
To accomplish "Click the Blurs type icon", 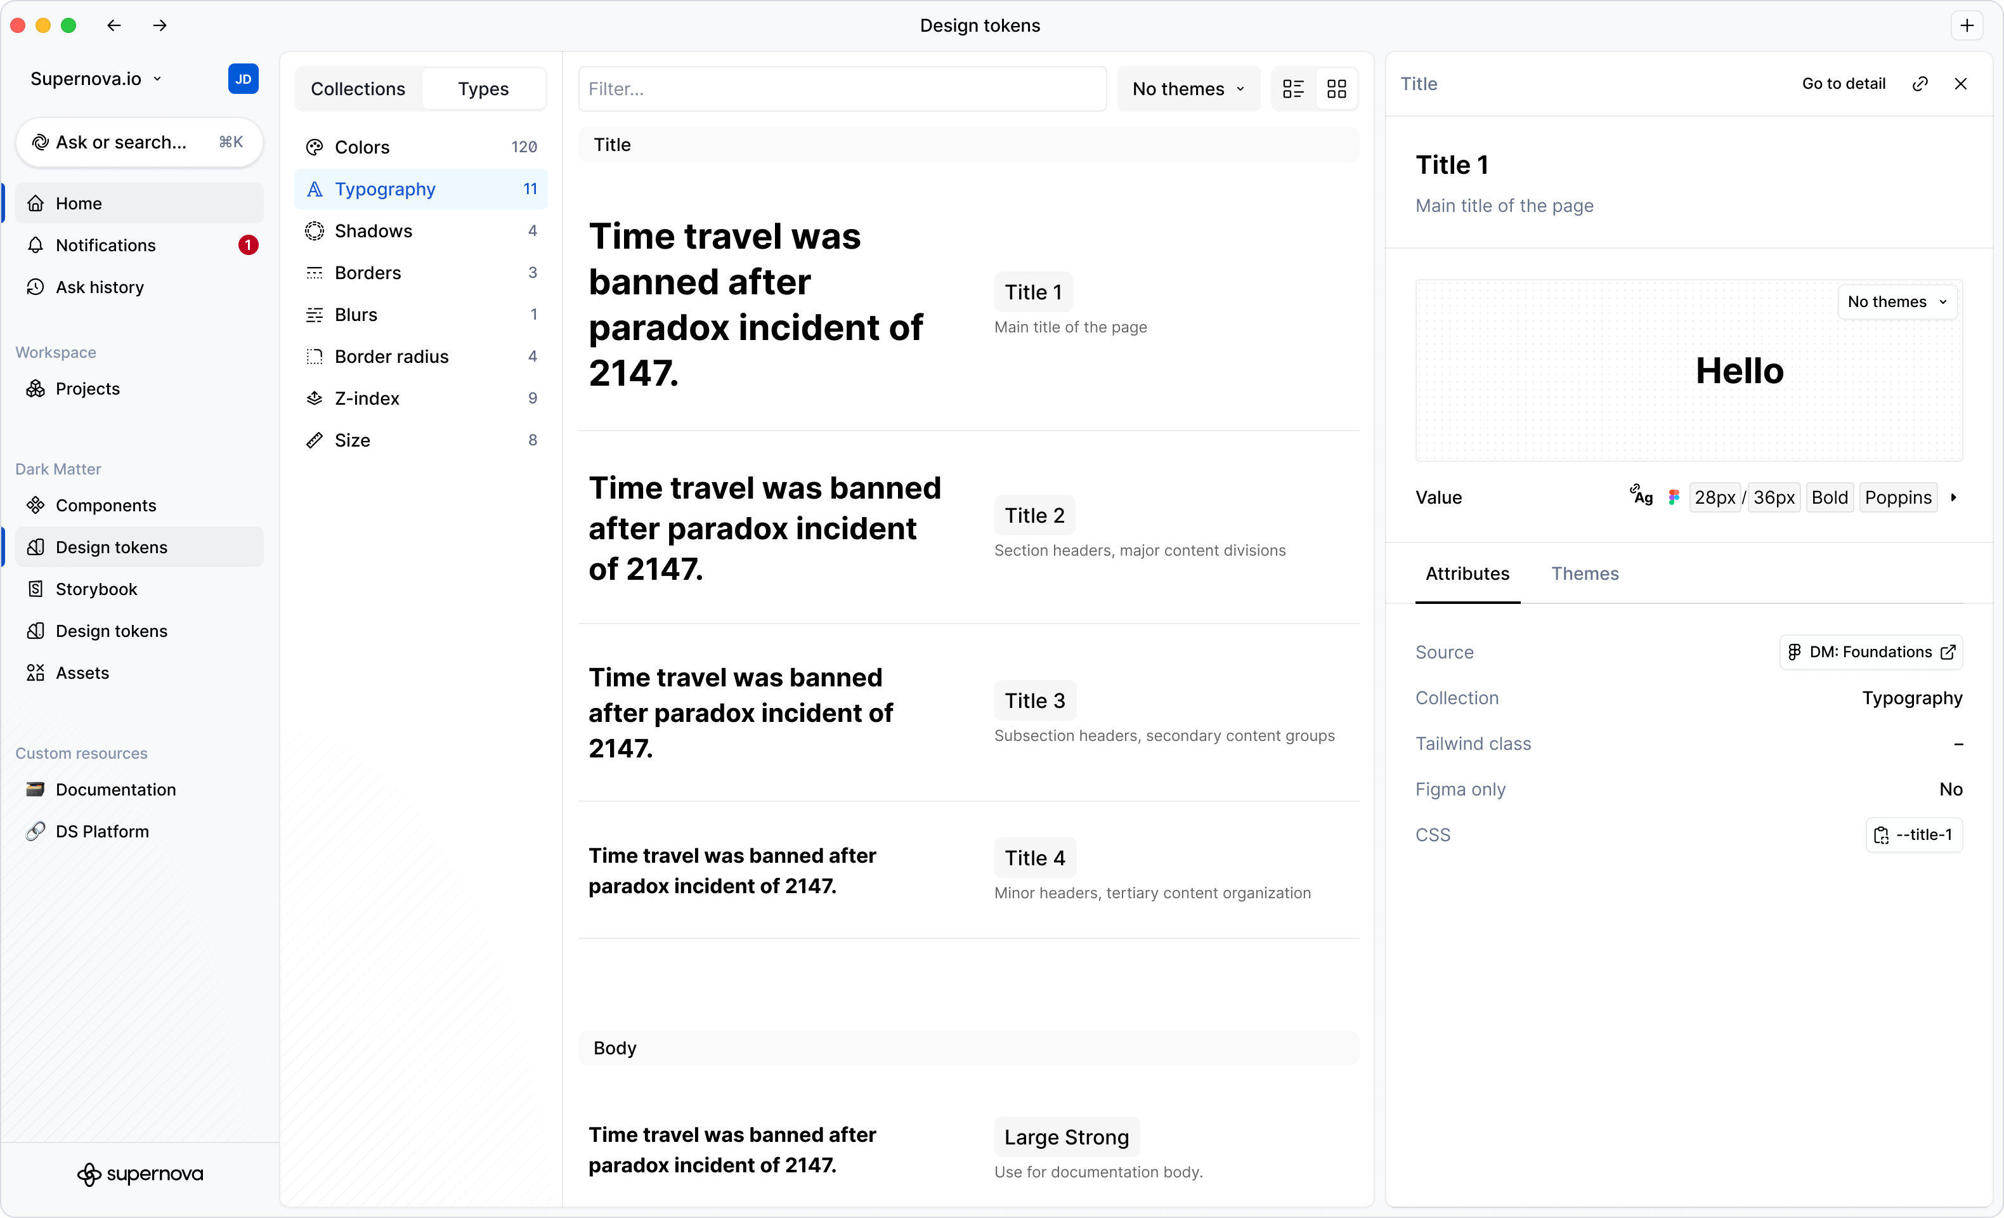I will tap(315, 315).
